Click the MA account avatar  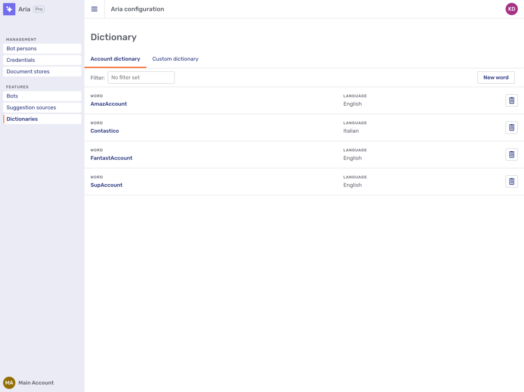[9, 382]
